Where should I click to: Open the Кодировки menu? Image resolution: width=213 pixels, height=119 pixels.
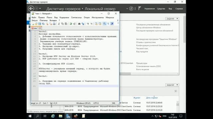(x=64, y=18)
